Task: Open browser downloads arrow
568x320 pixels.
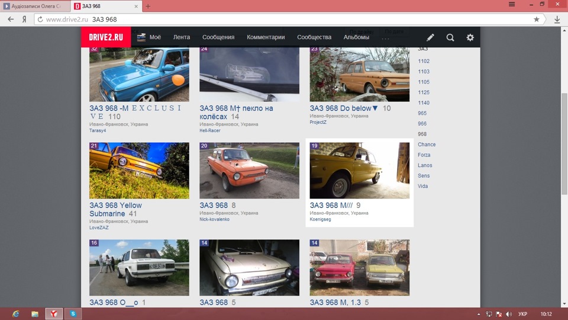Action: 557,20
